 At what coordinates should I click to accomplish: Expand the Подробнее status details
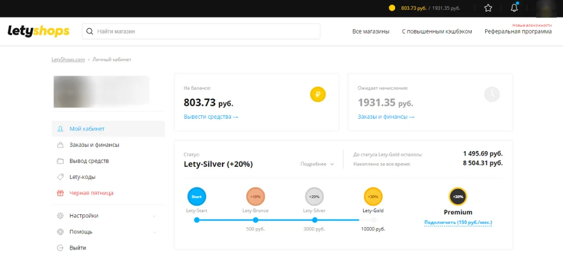(317, 164)
